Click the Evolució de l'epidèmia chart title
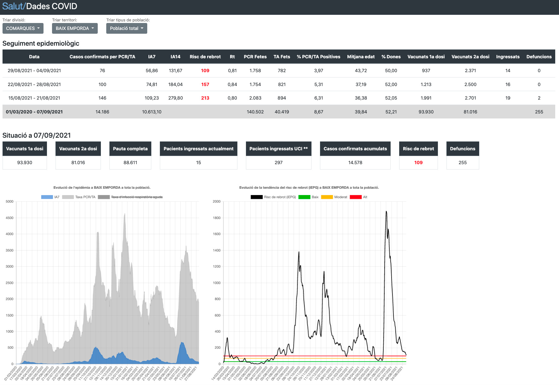The image size is (559, 385). pyautogui.click(x=102, y=187)
